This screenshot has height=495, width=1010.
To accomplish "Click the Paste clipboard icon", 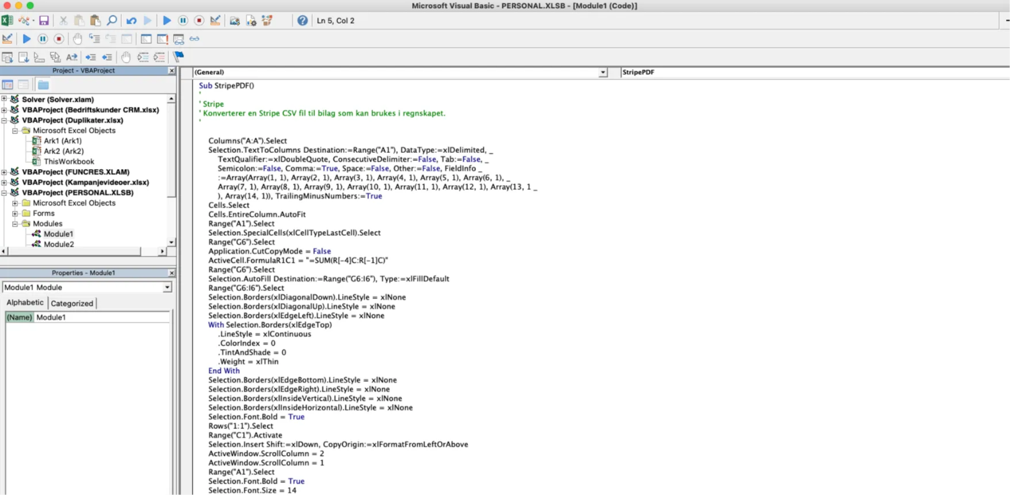I will (96, 21).
